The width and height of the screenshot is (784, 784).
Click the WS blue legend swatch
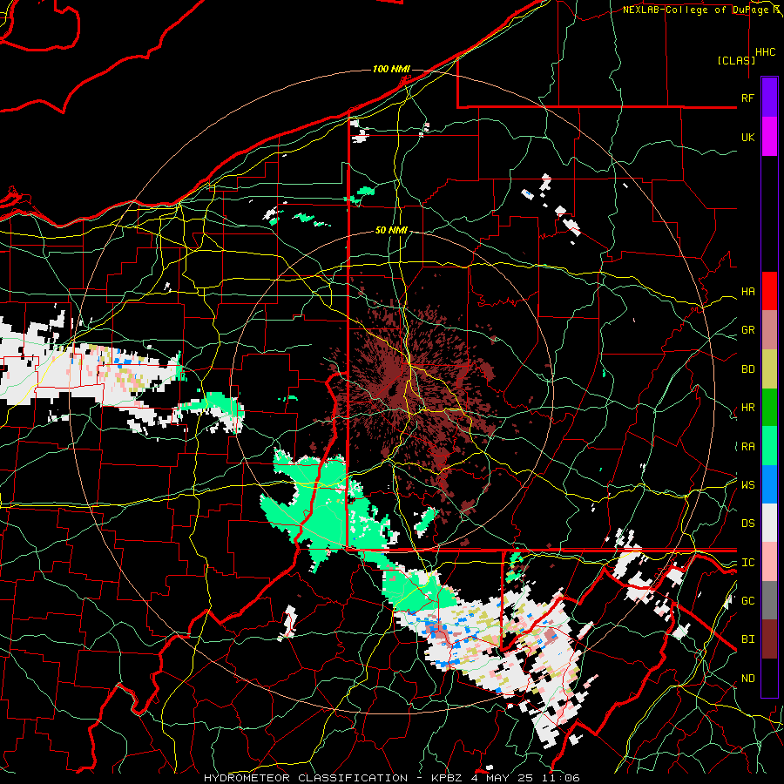pyautogui.click(x=769, y=484)
